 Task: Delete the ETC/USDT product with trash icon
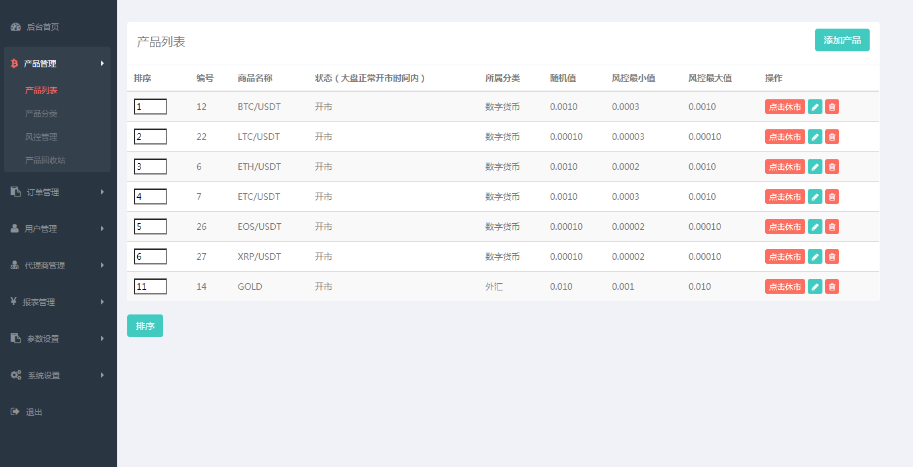coord(832,197)
